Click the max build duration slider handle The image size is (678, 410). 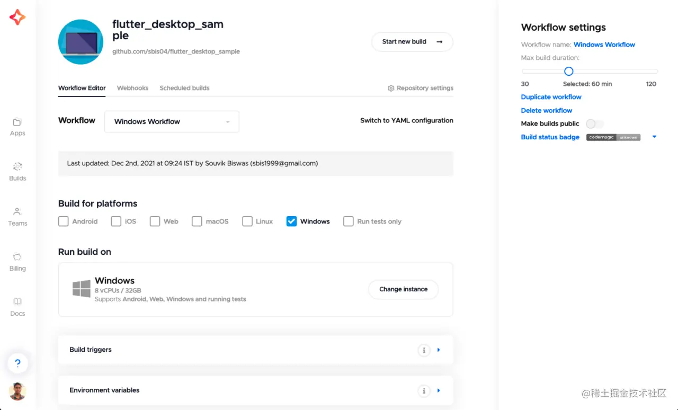[569, 71]
